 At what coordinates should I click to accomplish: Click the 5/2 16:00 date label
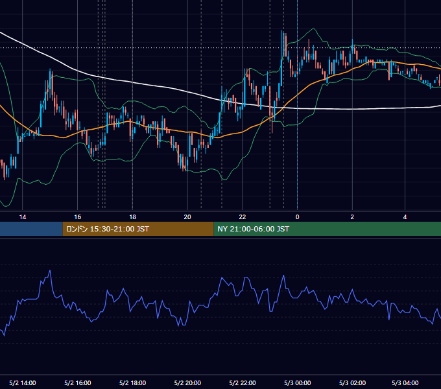pos(78,383)
